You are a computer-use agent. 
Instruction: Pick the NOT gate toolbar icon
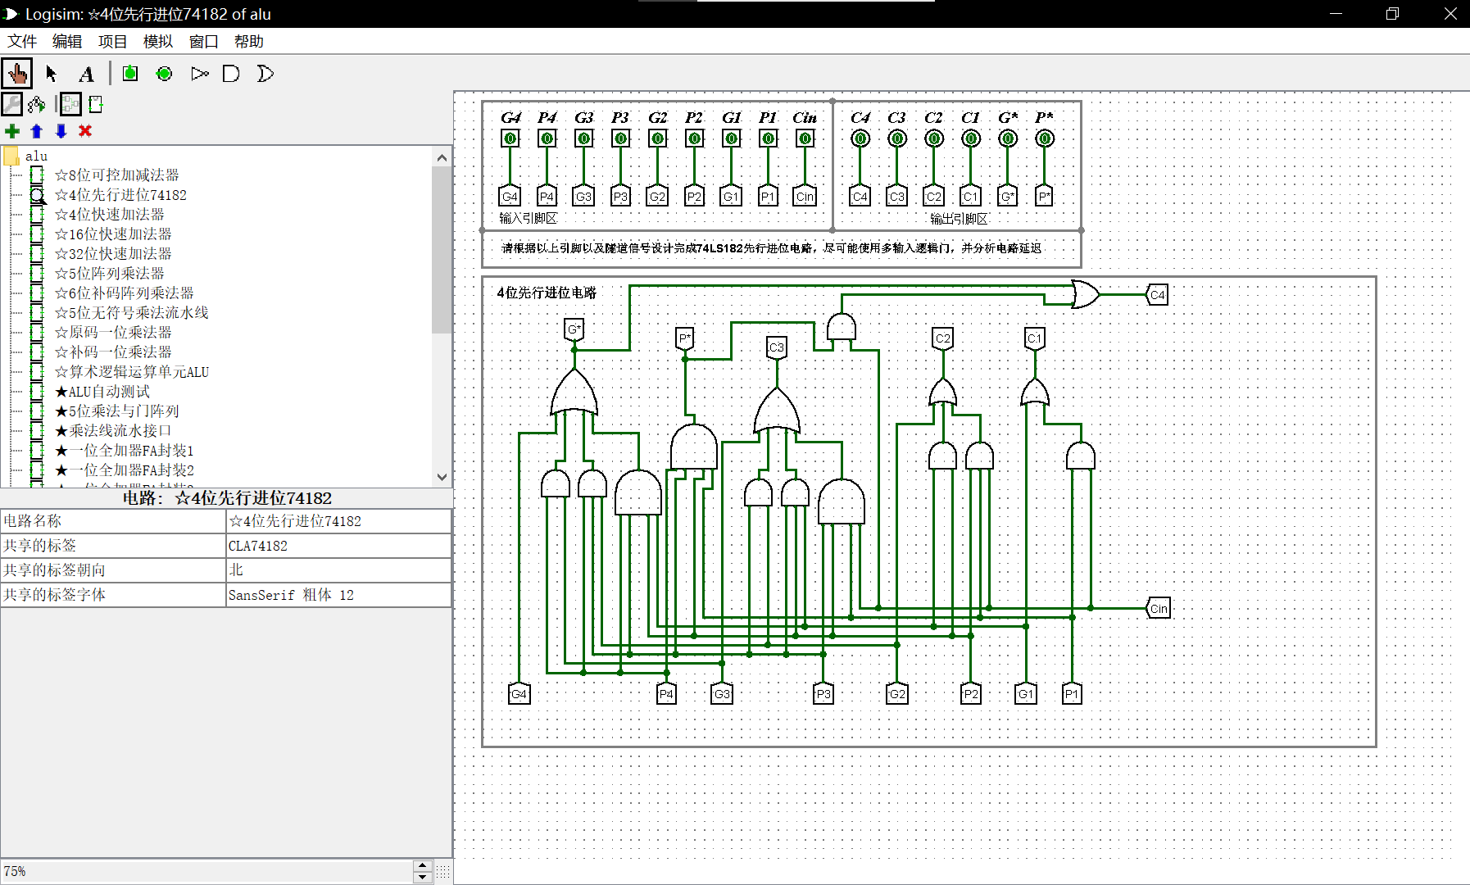(x=199, y=74)
